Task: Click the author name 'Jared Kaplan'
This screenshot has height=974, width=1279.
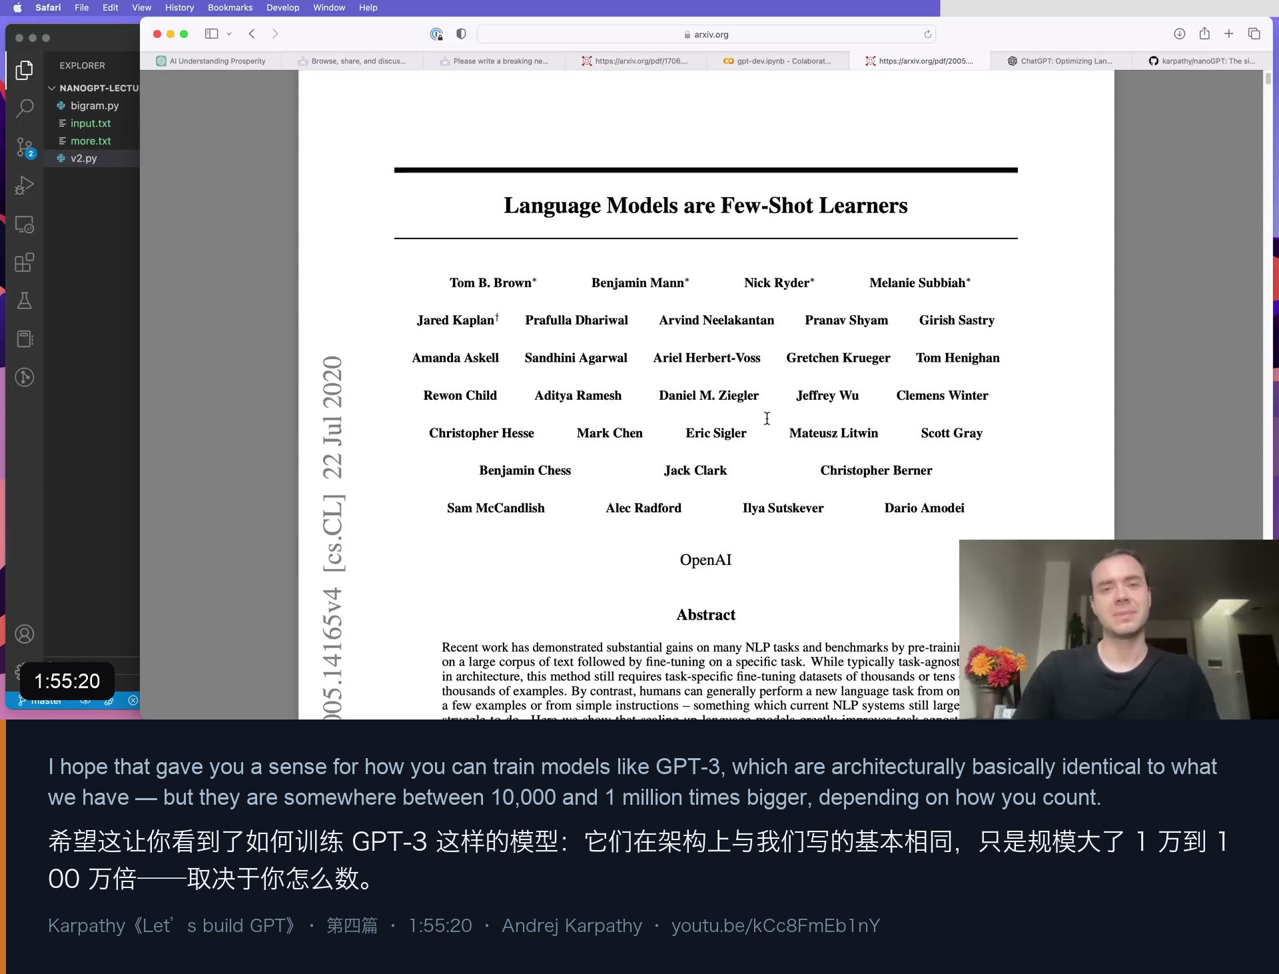Action: click(x=456, y=320)
